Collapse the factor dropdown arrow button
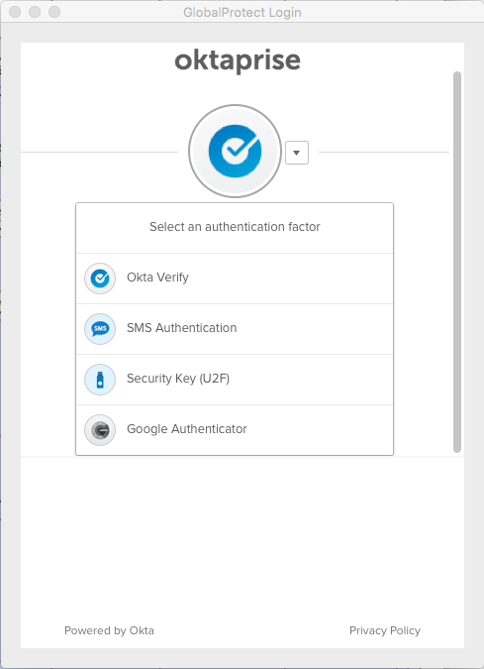The image size is (484, 669). pos(297,153)
